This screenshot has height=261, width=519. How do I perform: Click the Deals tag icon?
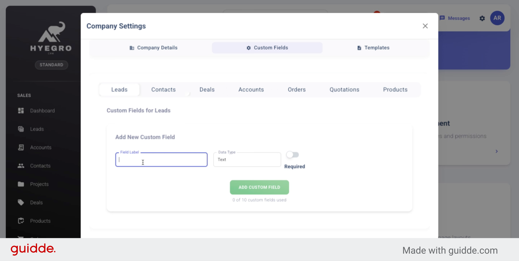coord(21,202)
